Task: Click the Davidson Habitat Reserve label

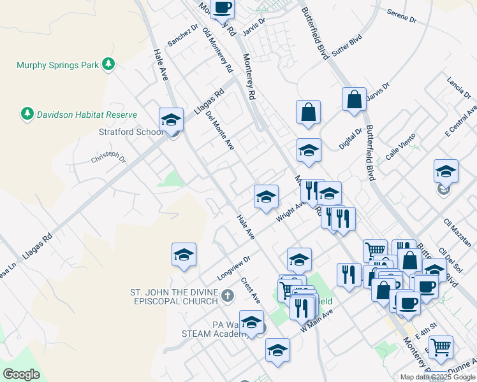Action: pyautogui.click(x=87, y=115)
